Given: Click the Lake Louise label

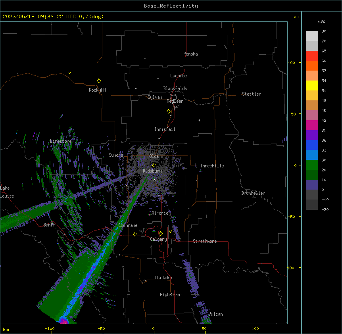Looking at the screenshot, I should 7,192.
